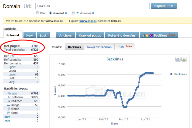The image size is (192, 128).
Task: Click the Ref domains value 437
Action: click(36, 63)
